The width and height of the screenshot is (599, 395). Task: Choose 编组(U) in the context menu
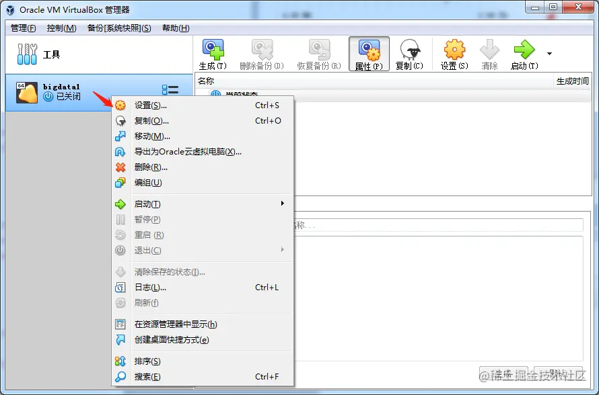tap(203, 183)
